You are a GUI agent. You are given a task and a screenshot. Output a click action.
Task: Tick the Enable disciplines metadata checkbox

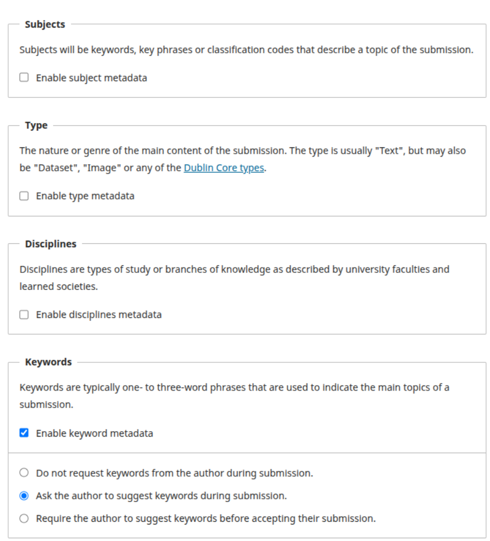tap(24, 315)
